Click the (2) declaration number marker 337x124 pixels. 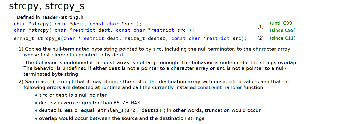260,38
